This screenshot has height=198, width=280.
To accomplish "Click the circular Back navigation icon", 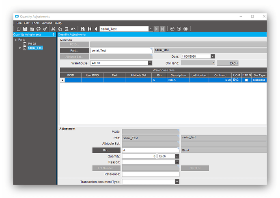I will coord(172,29).
